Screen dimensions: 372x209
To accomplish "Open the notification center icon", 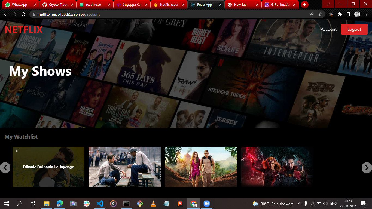I will click(363, 204).
